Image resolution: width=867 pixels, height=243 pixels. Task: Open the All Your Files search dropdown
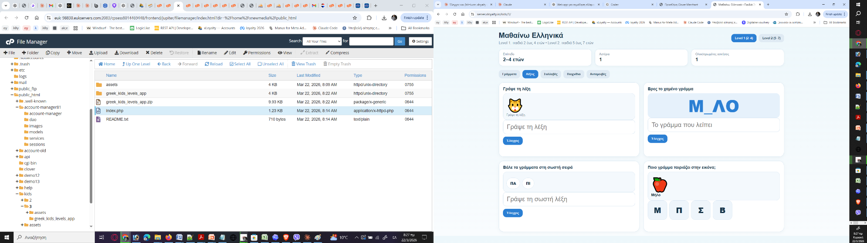(322, 41)
